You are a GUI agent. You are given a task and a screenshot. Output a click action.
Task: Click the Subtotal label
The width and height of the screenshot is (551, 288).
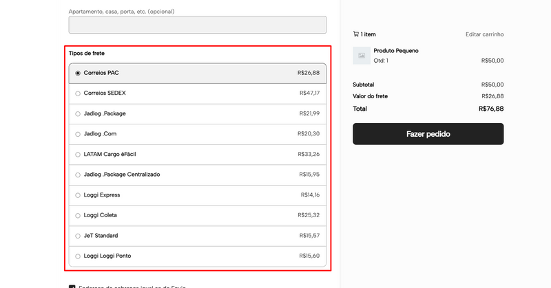[364, 85]
